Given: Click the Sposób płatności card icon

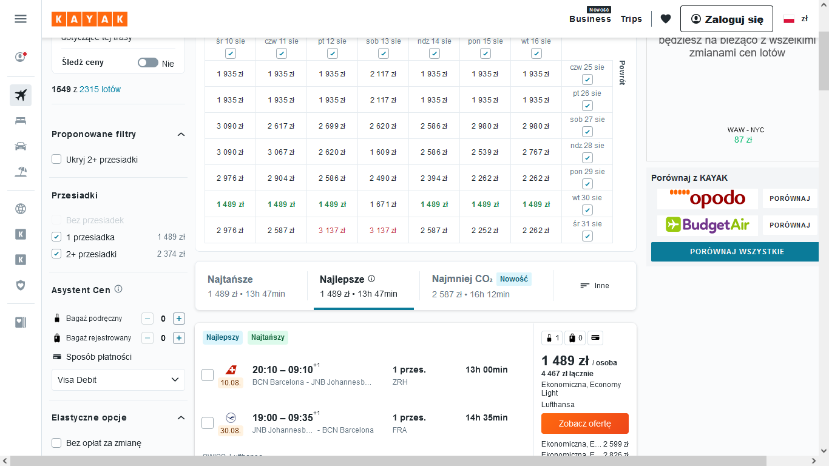Looking at the screenshot, I should click(58, 357).
